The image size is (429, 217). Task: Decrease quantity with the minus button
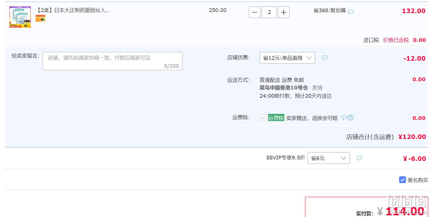pos(255,13)
